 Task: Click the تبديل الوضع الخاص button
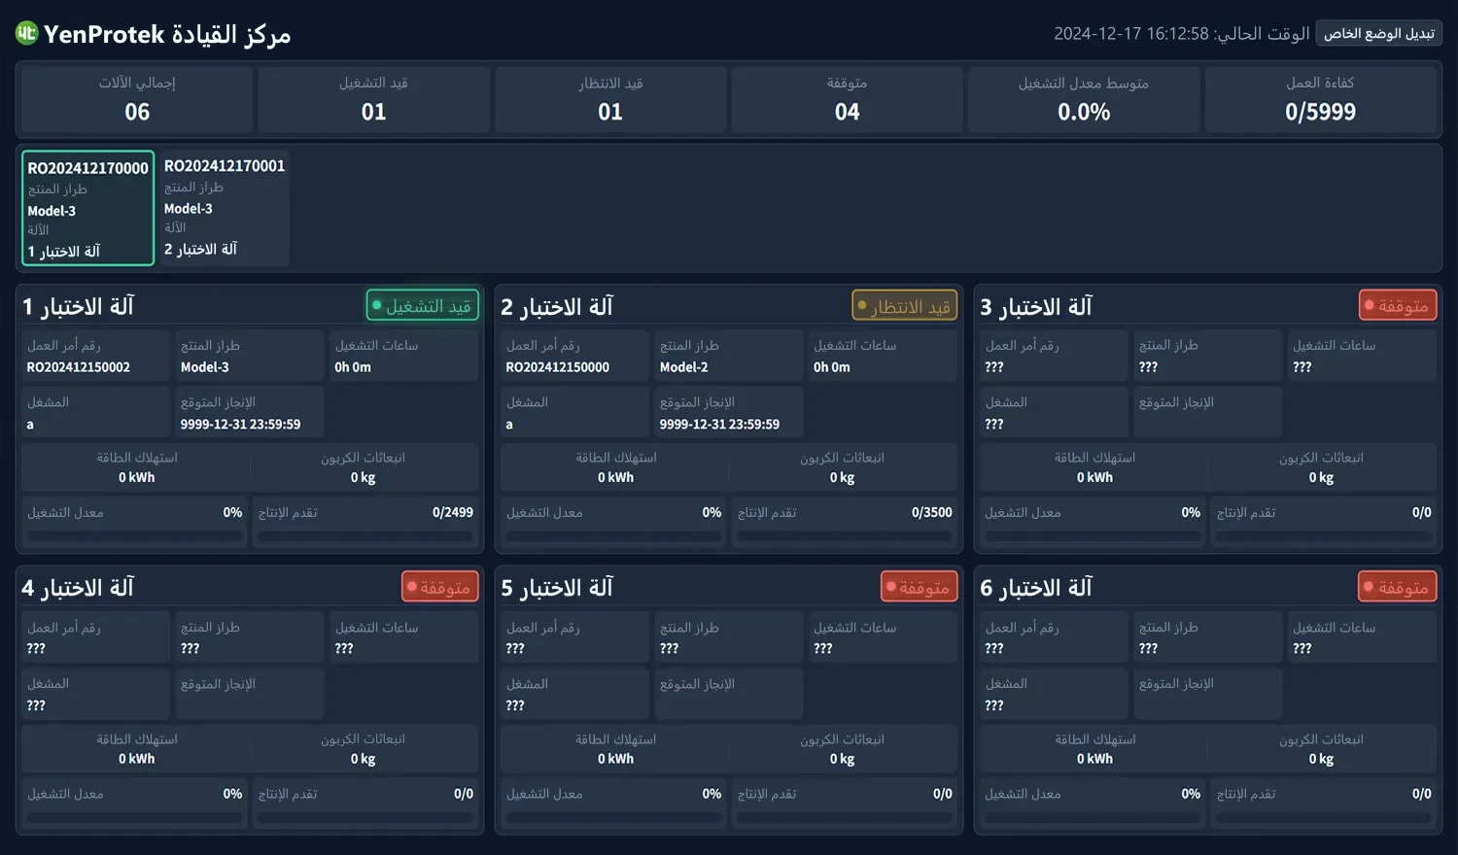[x=1378, y=34]
